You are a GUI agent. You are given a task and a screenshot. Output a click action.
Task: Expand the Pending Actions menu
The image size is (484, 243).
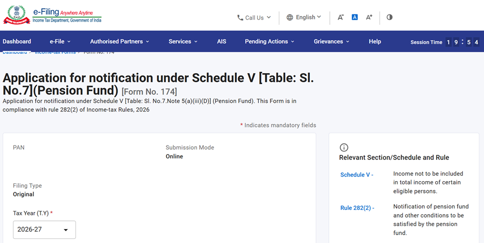pyautogui.click(x=269, y=41)
